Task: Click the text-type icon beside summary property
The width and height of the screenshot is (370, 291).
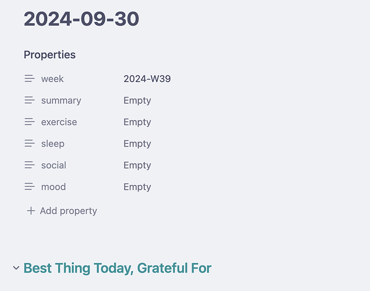Action: [x=30, y=100]
